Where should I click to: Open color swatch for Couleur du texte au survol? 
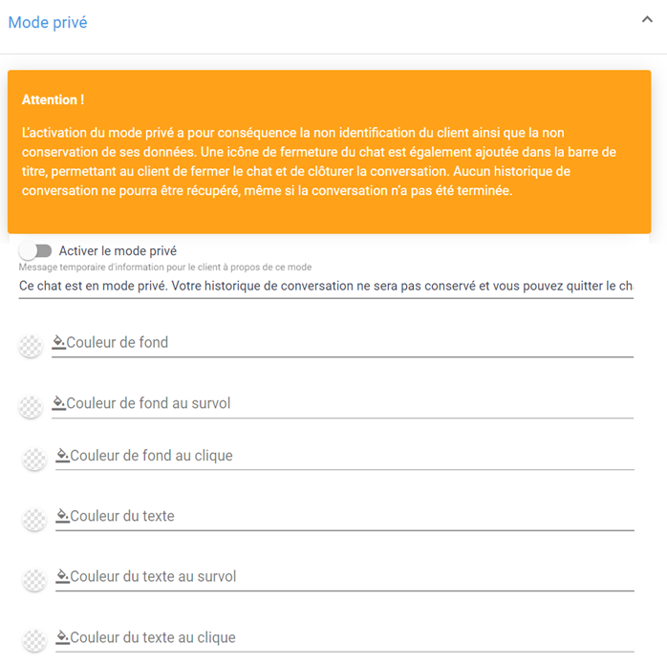[x=34, y=580]
